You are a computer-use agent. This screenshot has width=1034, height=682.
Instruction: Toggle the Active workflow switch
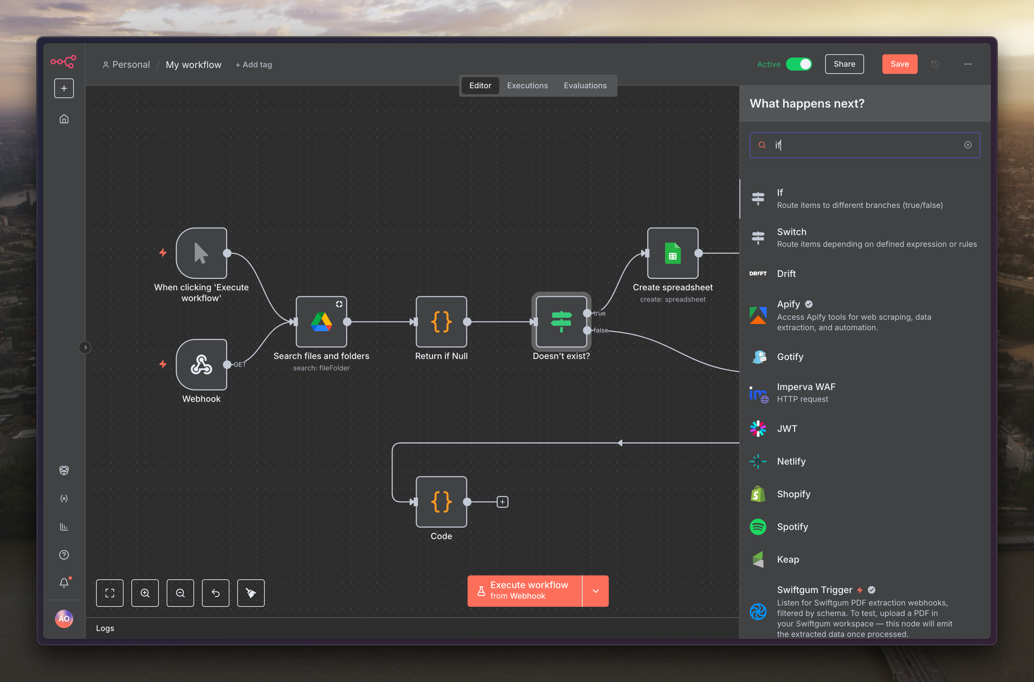pos(799,64)
